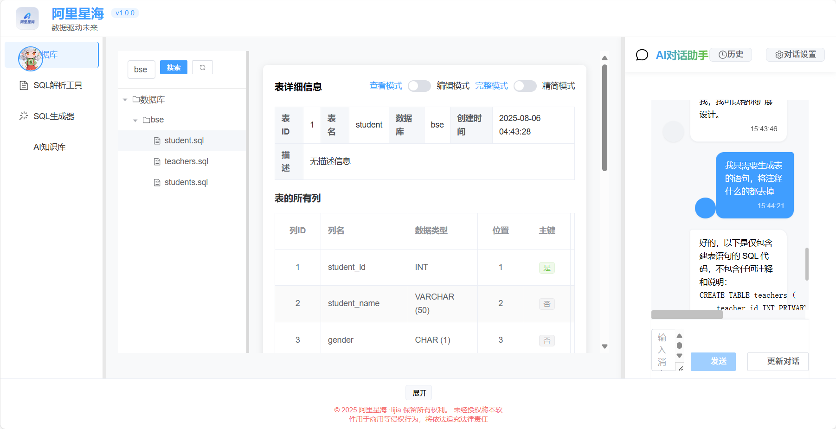Click the student_name cell
This screenshot has height=429, width=836.
pyautogui.click(x=364, y=303)
